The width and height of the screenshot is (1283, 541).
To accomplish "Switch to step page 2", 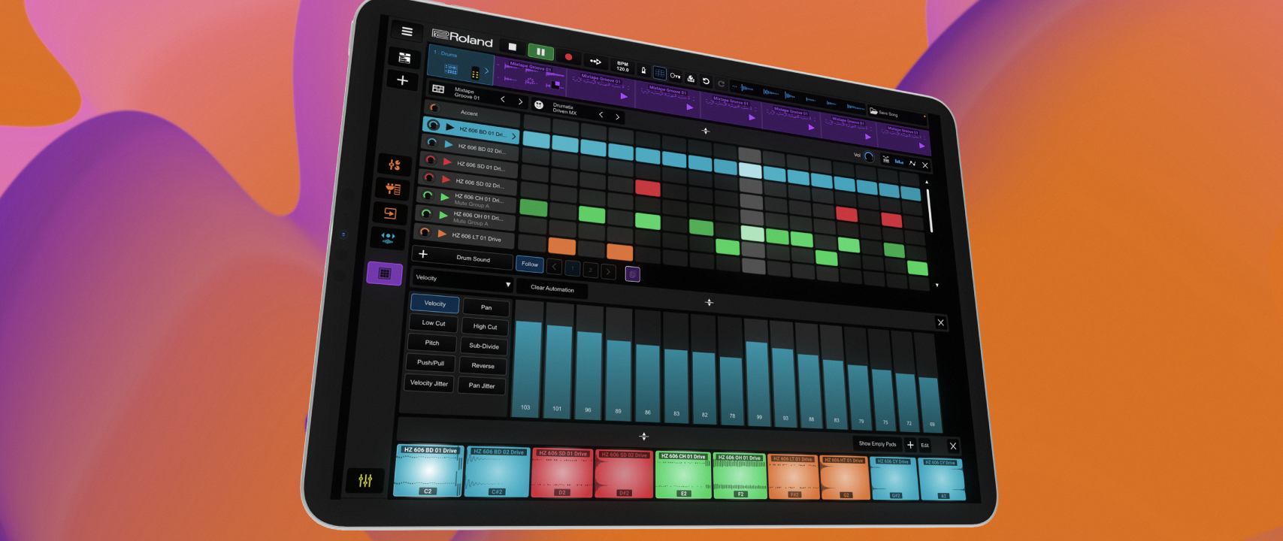I will click(591, 270).
